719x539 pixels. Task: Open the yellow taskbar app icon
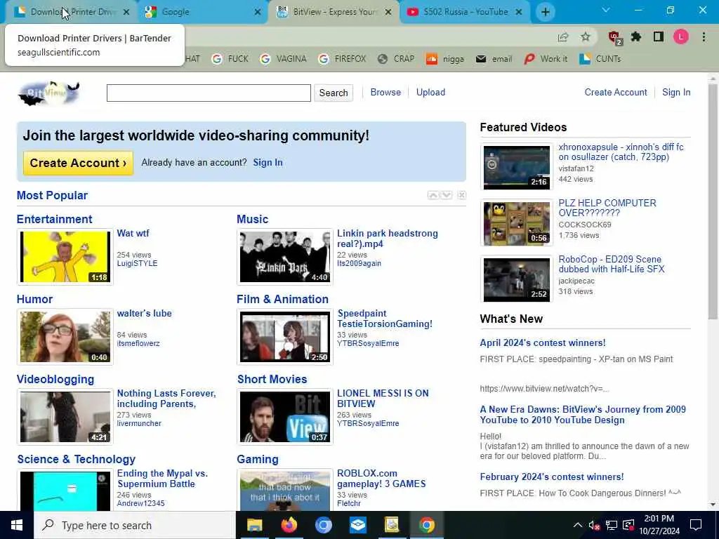[x=392, y=525]
